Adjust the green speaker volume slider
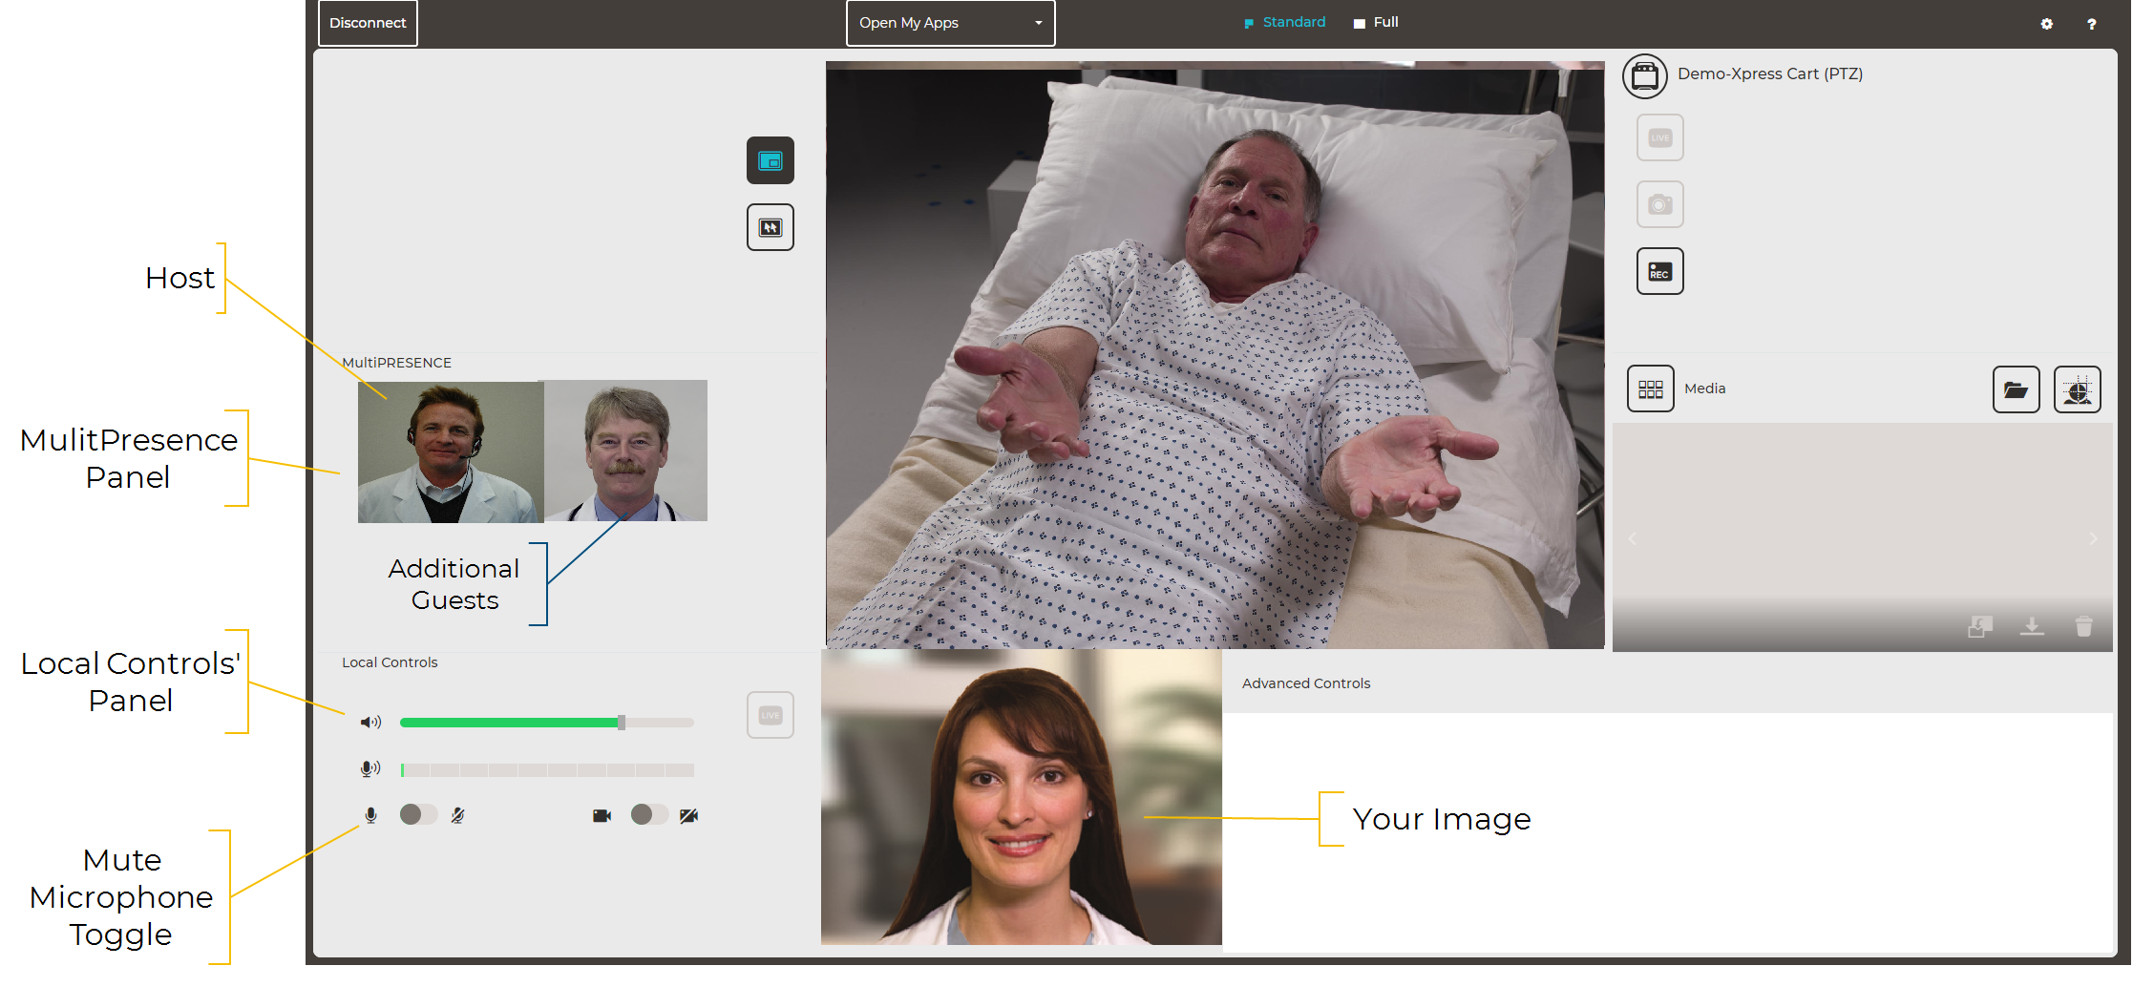The height and width of the screenshot is (1008, 2154). [x=621, y=723]
